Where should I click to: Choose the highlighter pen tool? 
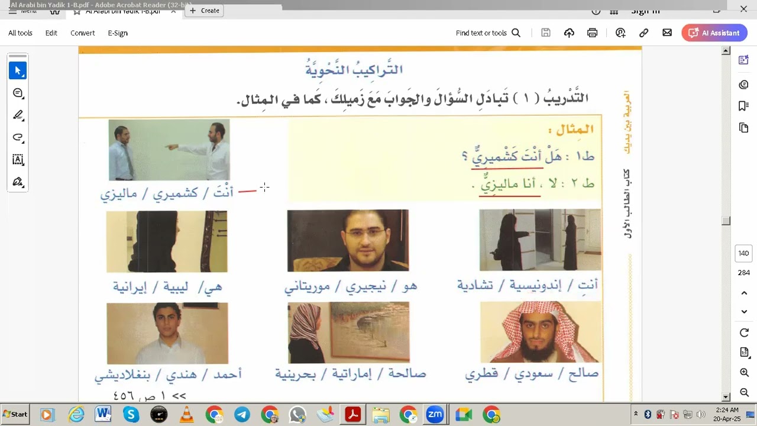[x=18, y=115]
